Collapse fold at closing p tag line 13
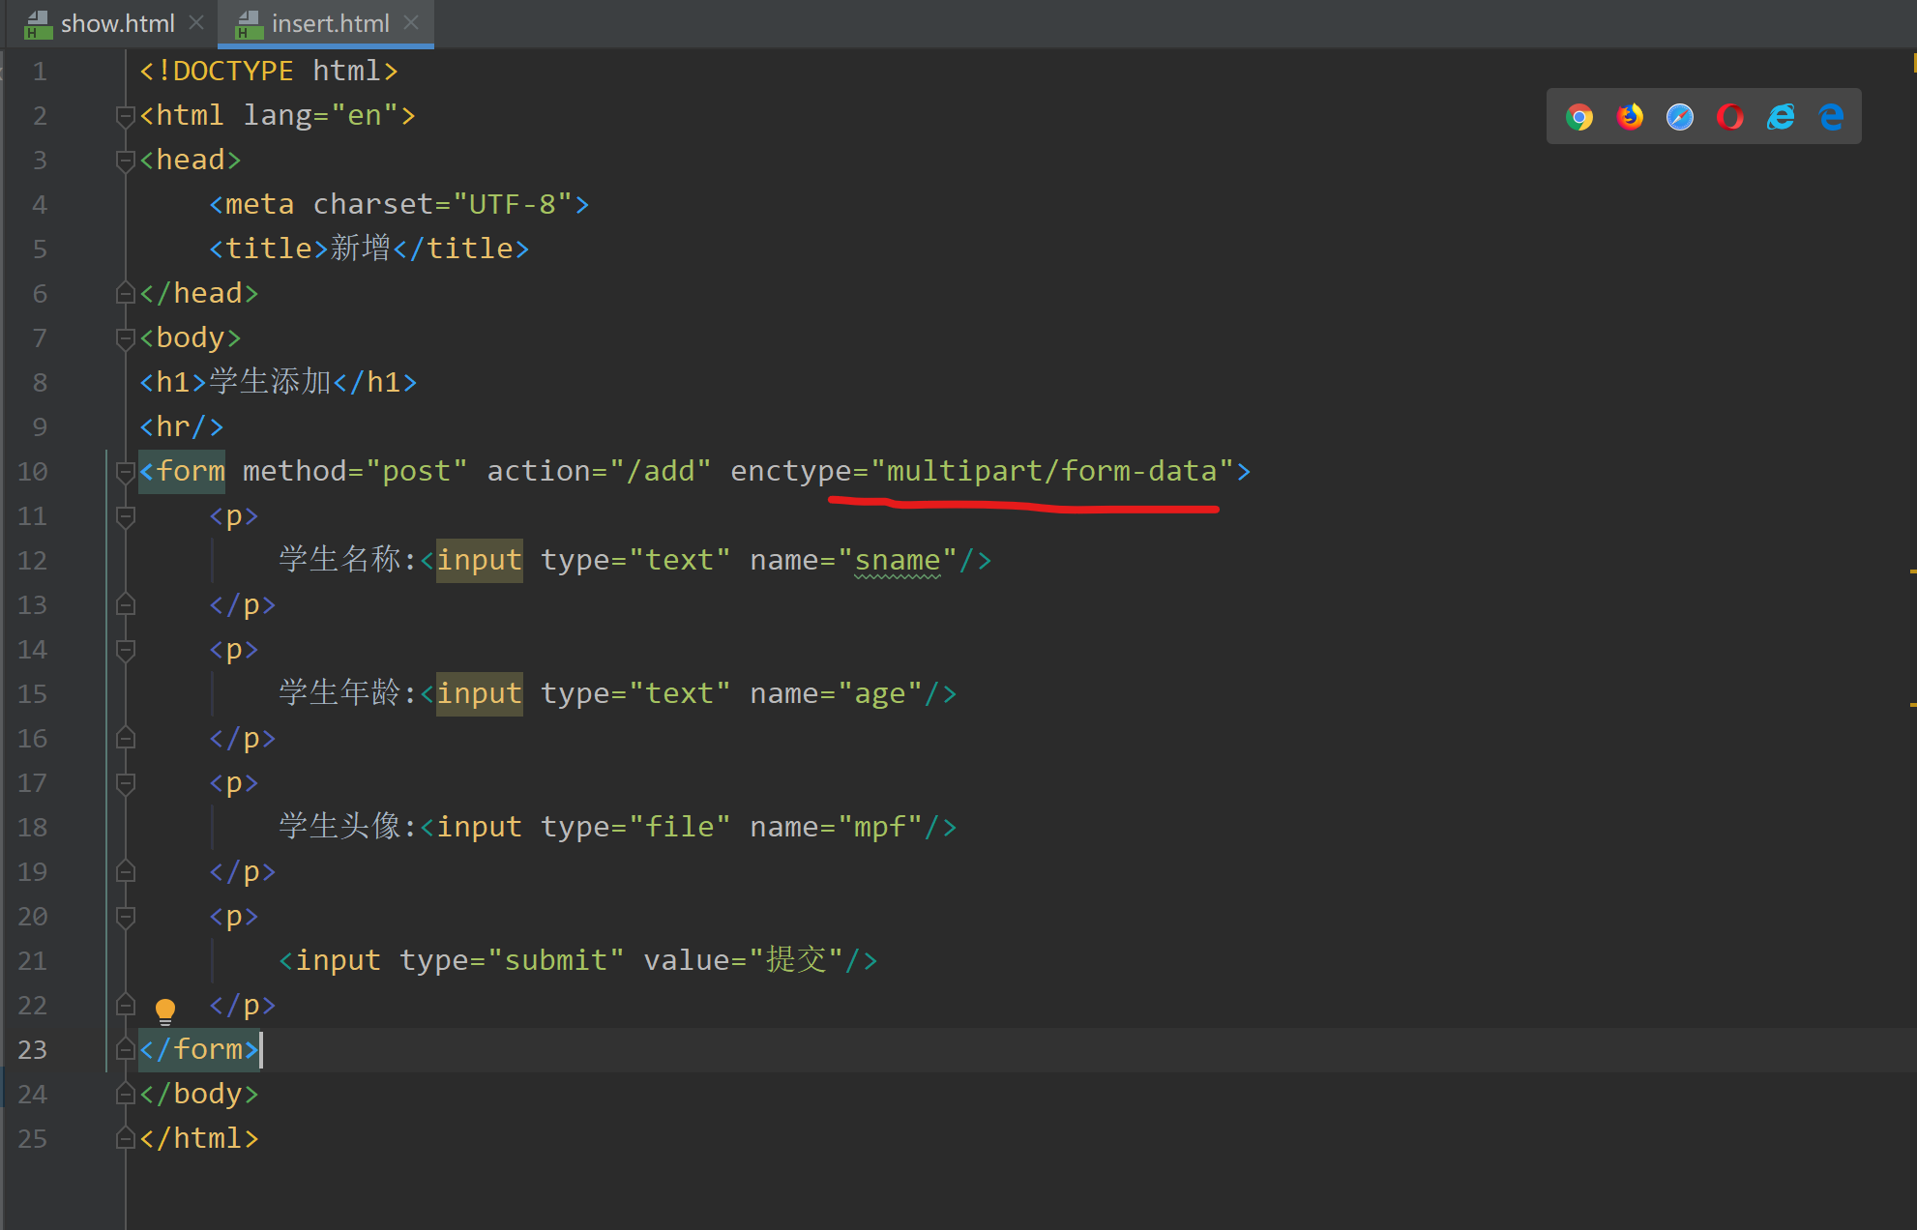Viewport: 1917px width, 1230px height. tap(125, 604)
